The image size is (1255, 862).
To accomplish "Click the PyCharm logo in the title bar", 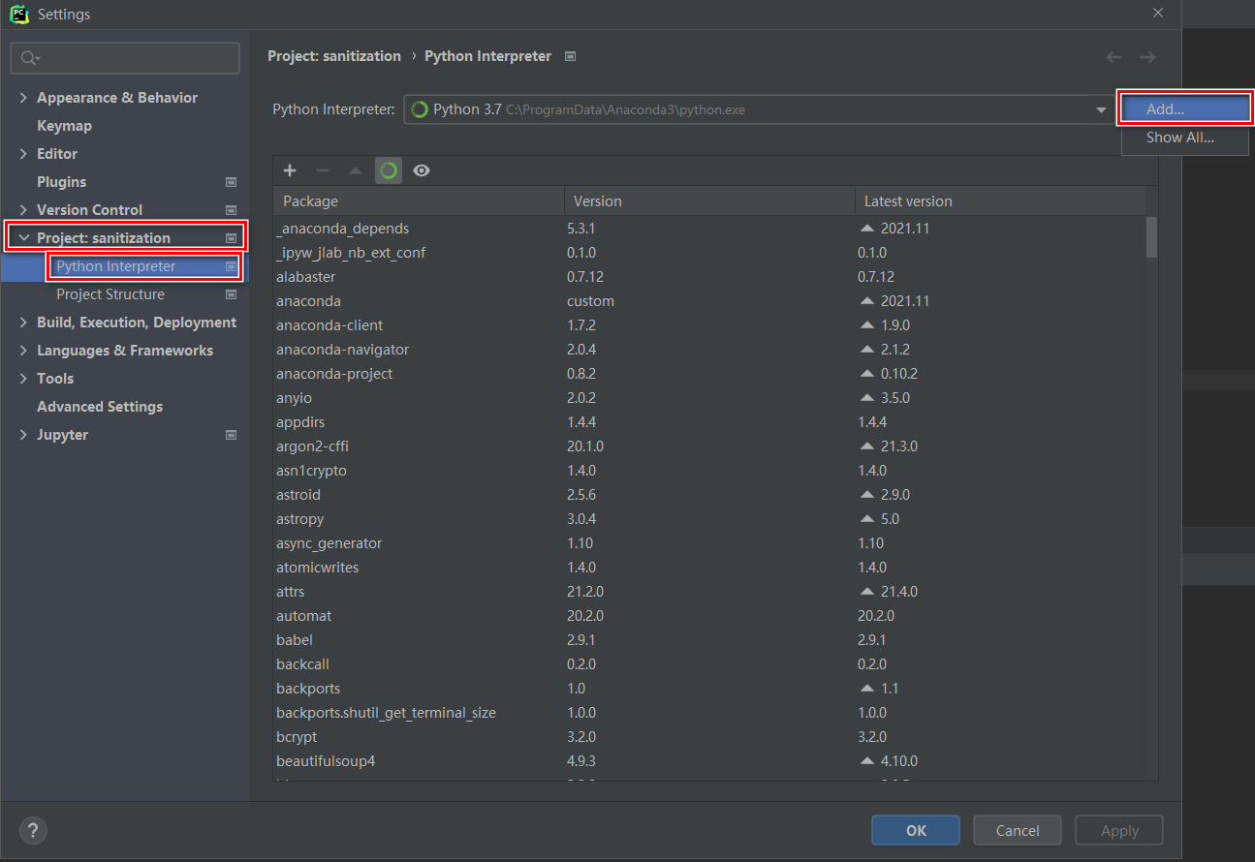I will click(17, 15).
